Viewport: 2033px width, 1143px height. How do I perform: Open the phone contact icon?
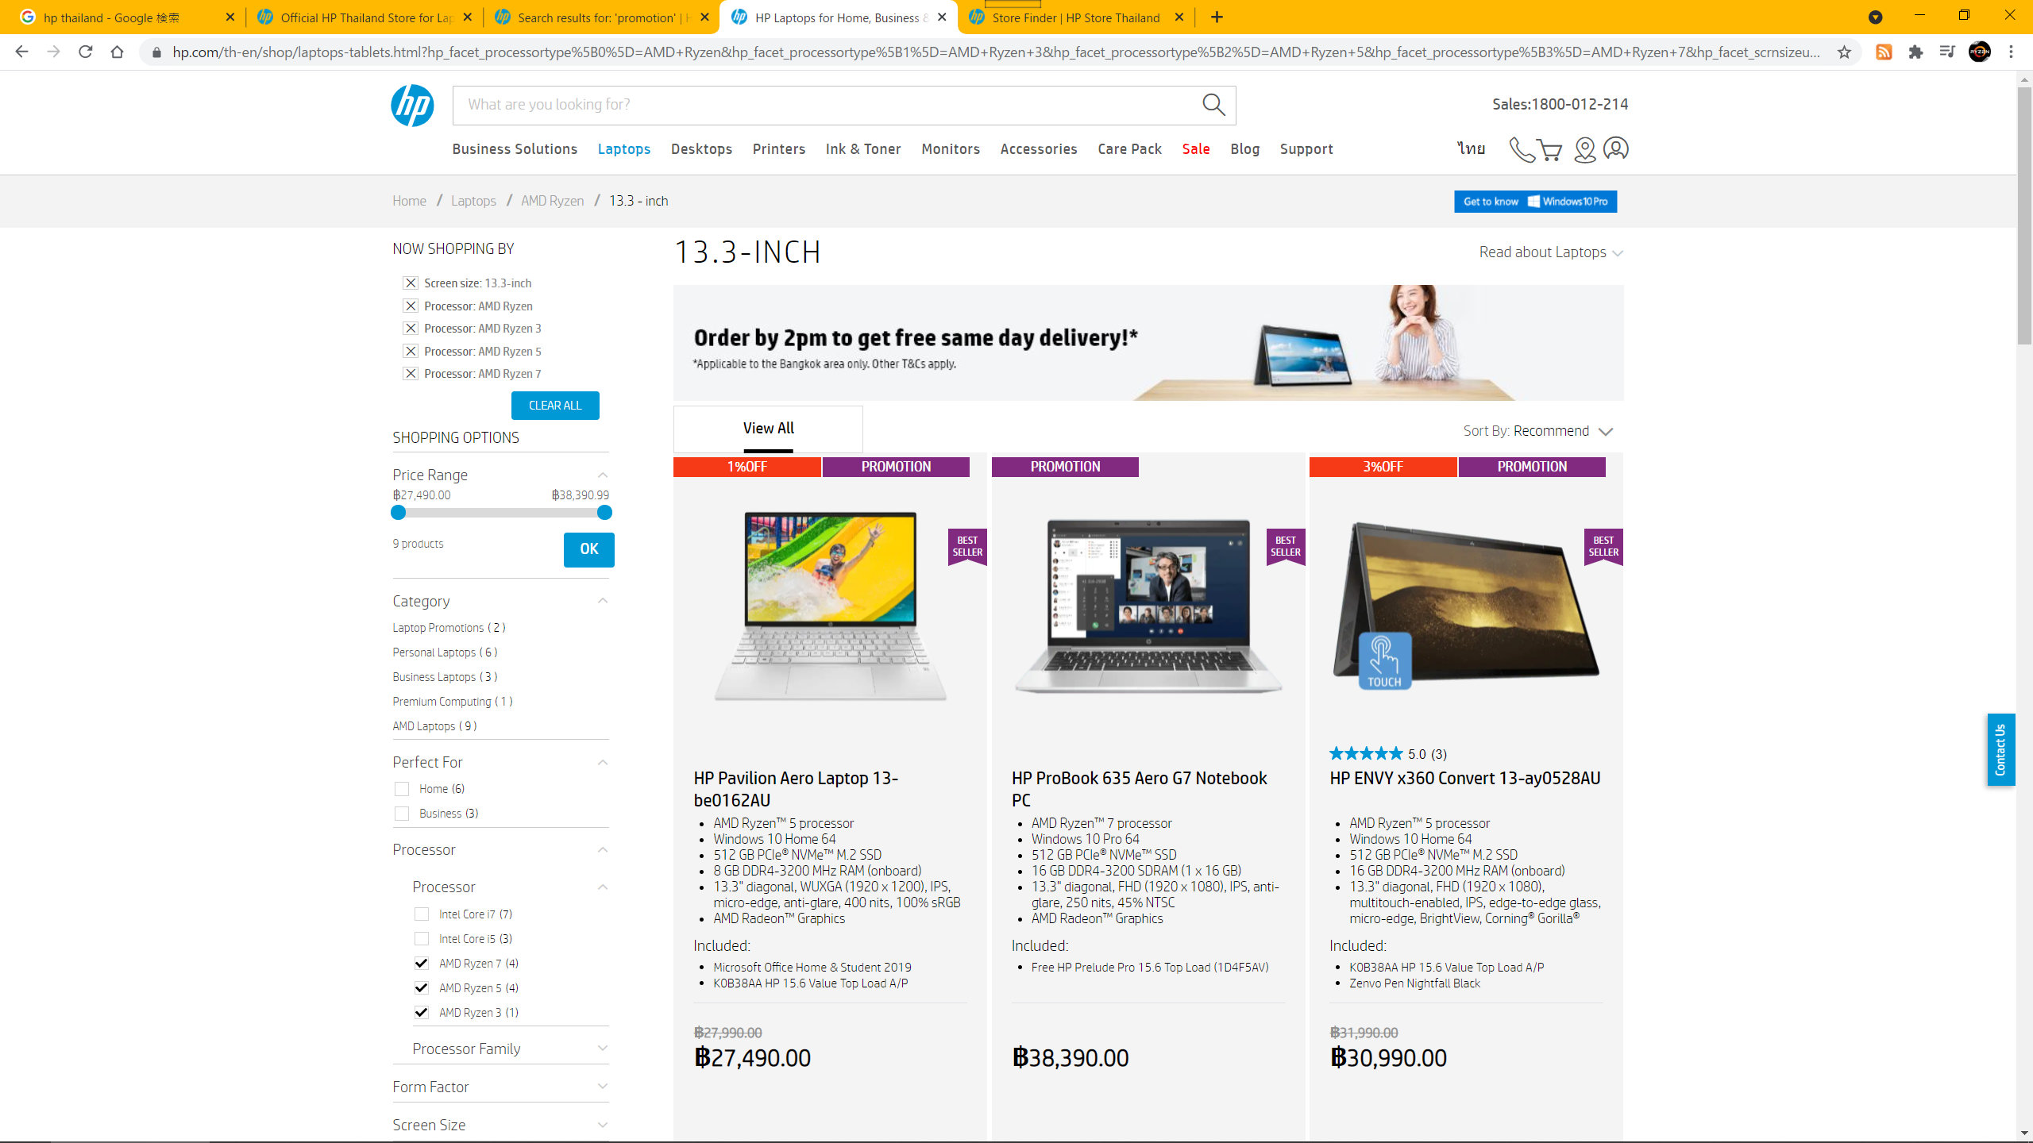tap(1522, 149)
